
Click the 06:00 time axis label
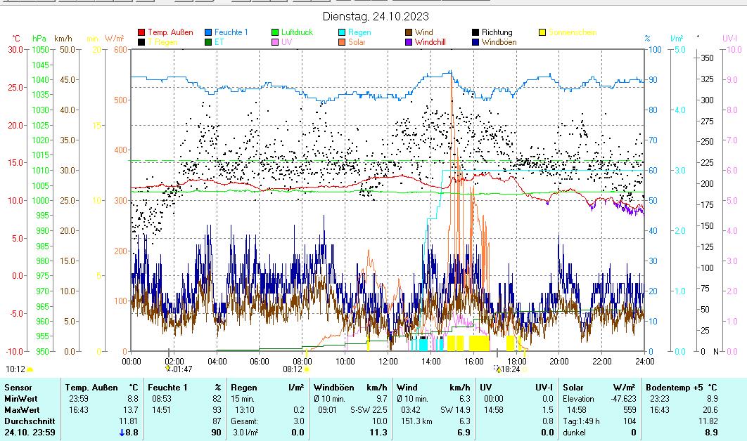(x=259, y=362)
